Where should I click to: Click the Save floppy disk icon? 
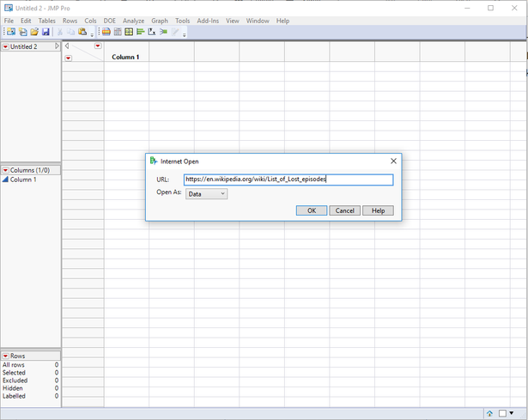(x=46, y=32)
